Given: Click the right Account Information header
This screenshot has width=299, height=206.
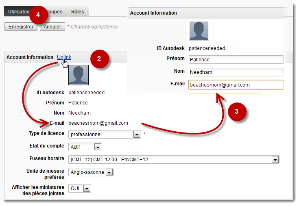Looking at the screenshot, I should click(x=153, y=13).
